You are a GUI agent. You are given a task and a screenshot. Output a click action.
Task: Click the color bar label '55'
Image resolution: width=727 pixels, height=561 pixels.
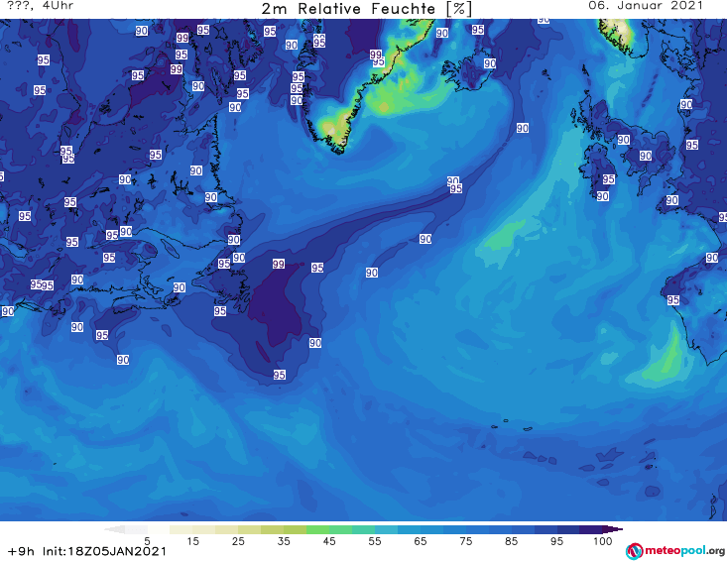point(375,541)
